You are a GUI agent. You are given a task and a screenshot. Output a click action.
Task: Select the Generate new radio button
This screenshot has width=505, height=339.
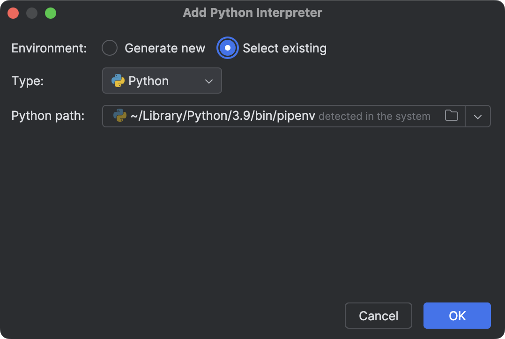(110, 48)
